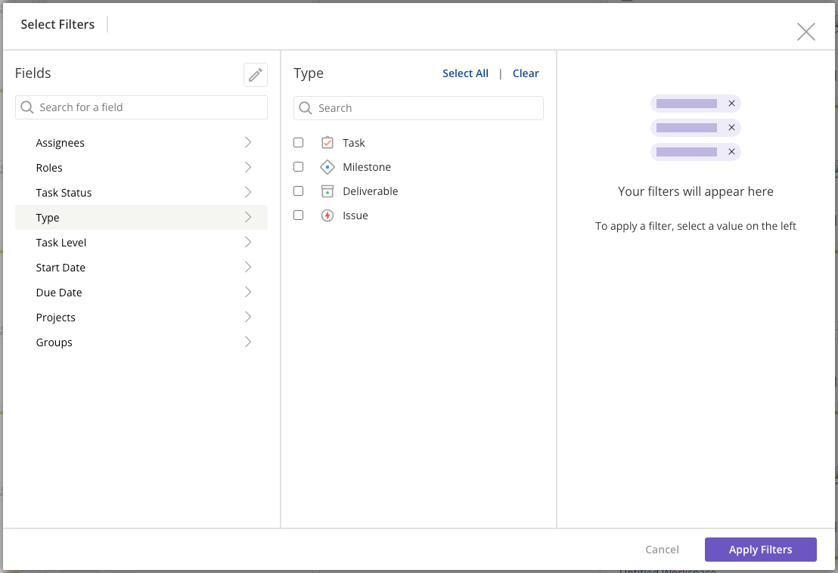The height and width of the screenshot is (573, 838).
Task: Select the Assignees field
Action: (x=141, y=143)
